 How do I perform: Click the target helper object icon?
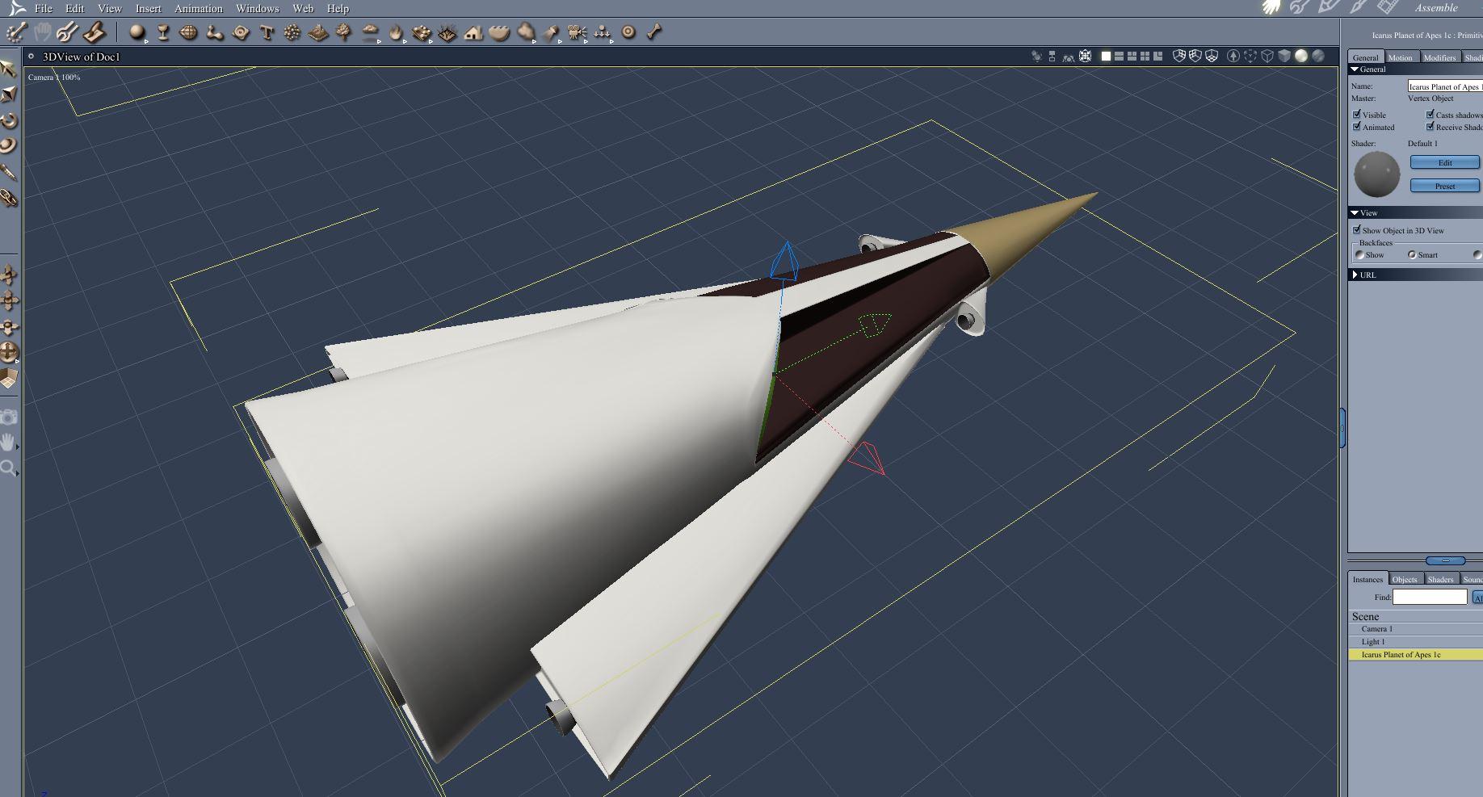click(x=628, y=32)
